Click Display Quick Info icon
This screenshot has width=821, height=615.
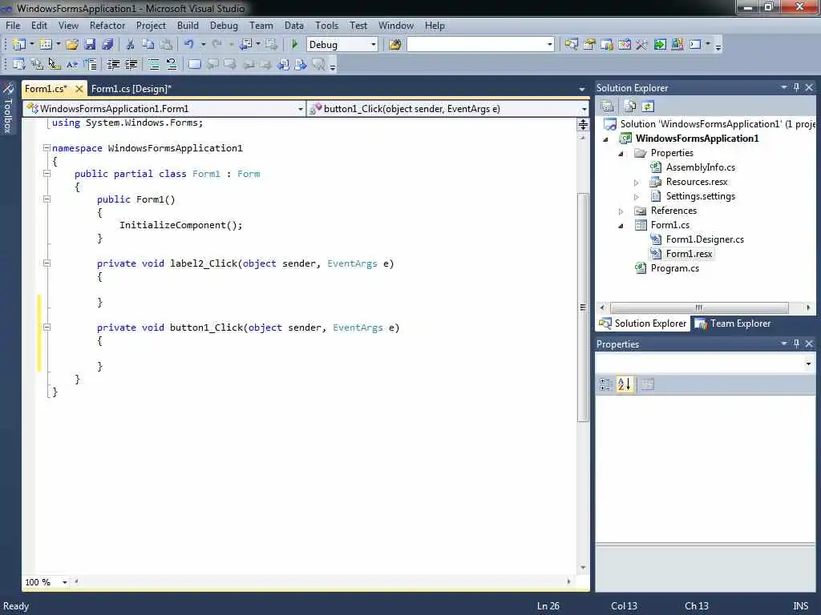(55, 64)
